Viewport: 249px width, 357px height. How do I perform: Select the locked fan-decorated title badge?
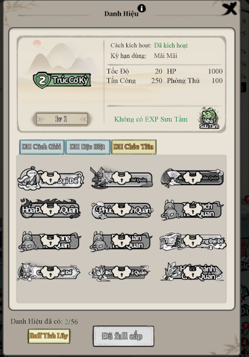point(192,177)
